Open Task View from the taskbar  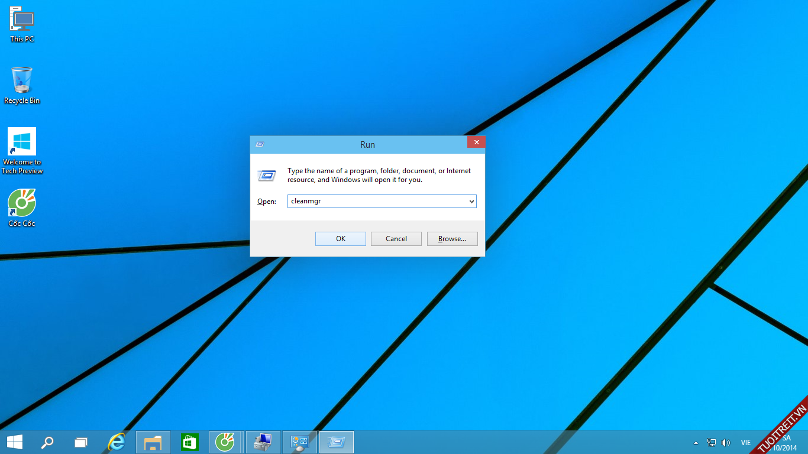tap(81, 442)
